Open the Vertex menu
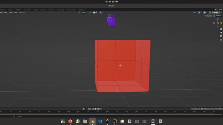This screenshot has width=223, height=125. [11, 12]
